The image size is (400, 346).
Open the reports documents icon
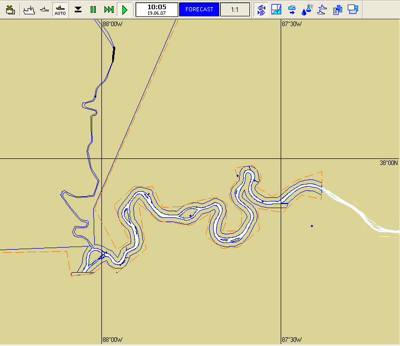pos(338,10)
